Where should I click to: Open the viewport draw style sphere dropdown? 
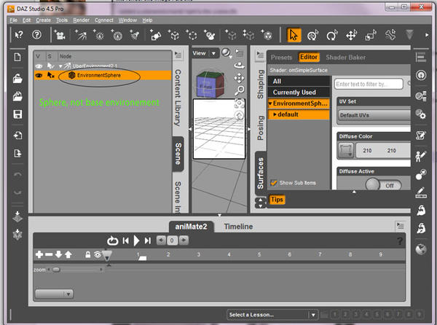[x=227, y=53]
